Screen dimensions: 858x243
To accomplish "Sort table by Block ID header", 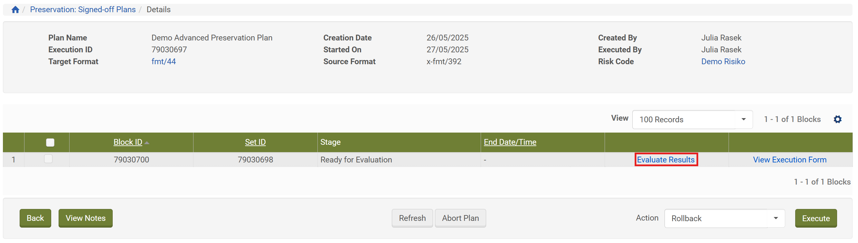I will (x=127, y=142).
